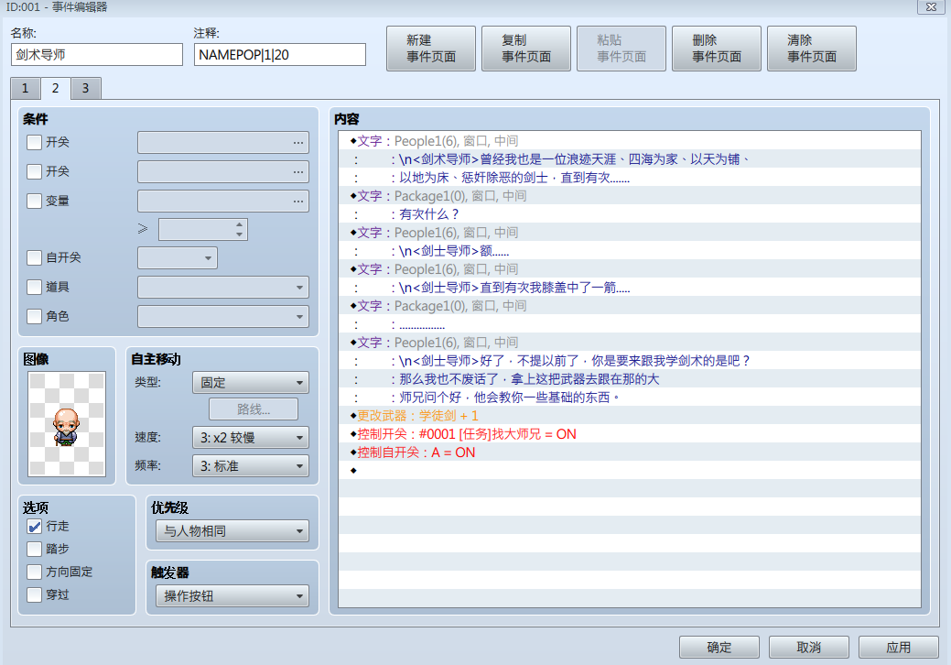The height and width of the screenshot is (665, 951).
Task: Select the 控制自开关：A = ON command
Action: pyautogui.click(x=630, y=452)
